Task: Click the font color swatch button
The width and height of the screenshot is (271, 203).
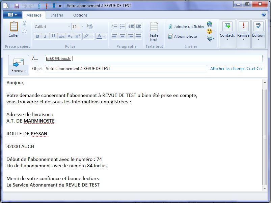Action: (x=99, y=36)
